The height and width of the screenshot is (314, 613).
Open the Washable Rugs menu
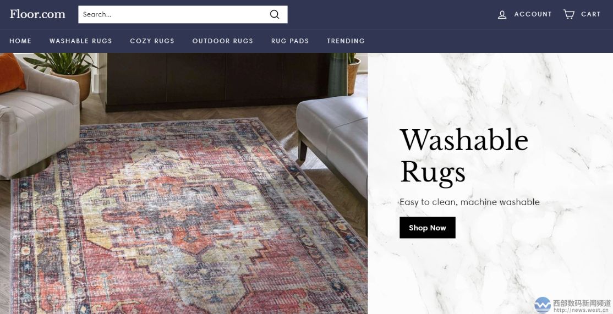click(x=80, y=41)
